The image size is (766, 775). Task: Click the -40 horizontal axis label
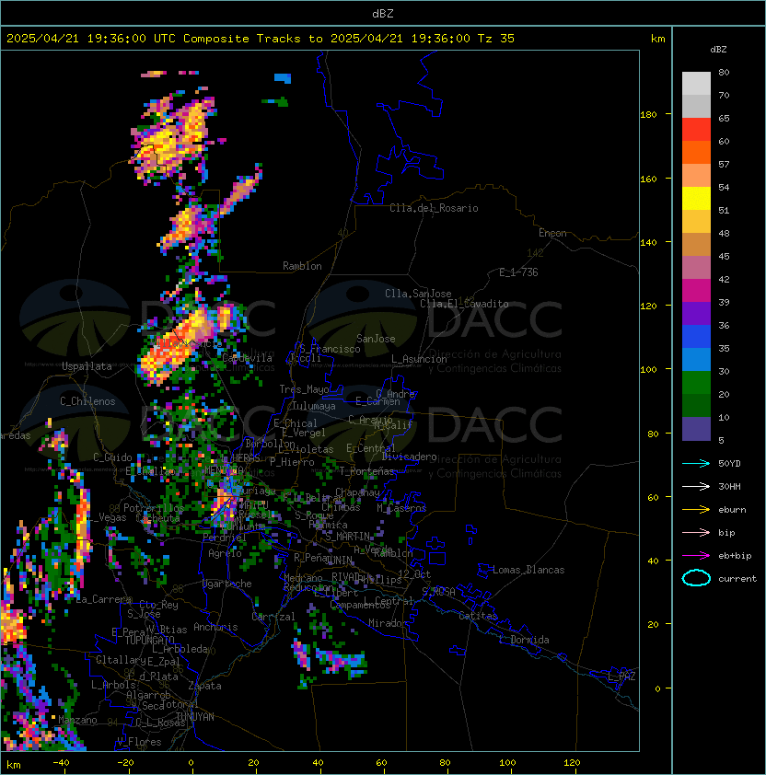click(61, 763)
